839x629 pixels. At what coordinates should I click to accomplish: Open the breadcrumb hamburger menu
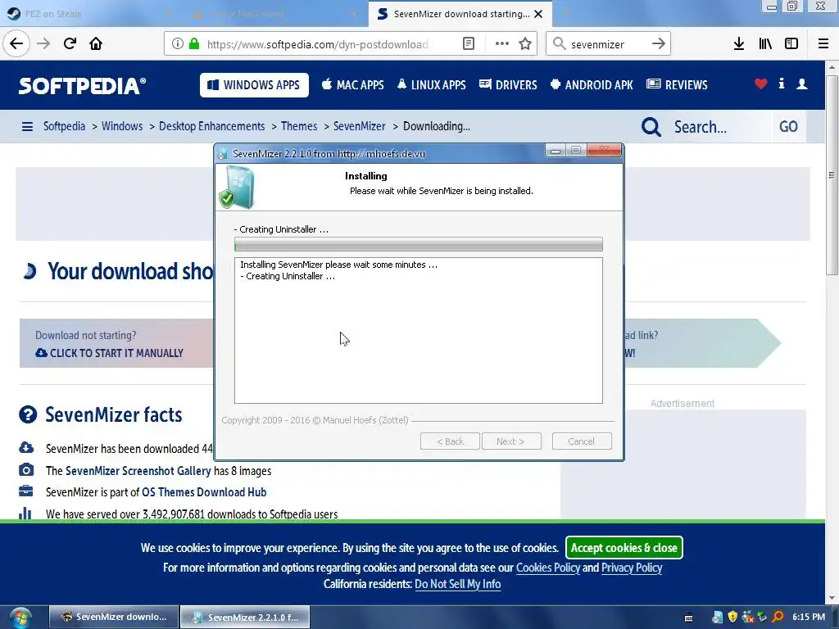(x=27, y=127)
